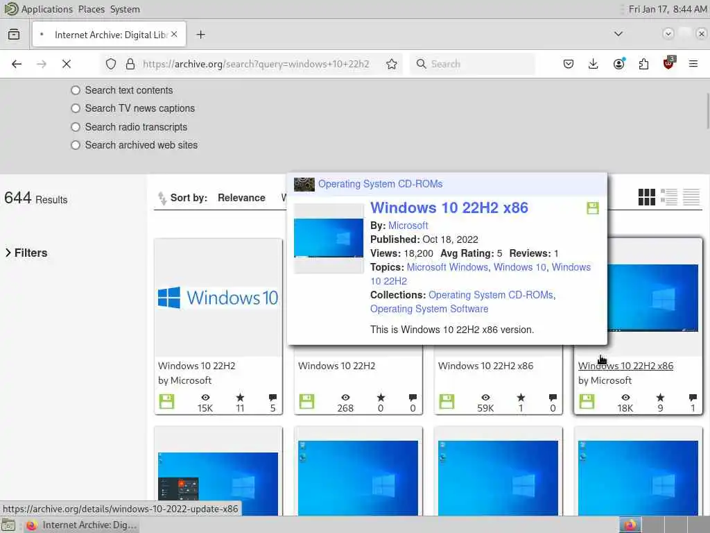Click floppy icon on the 18K views tile

pos(587,402)
